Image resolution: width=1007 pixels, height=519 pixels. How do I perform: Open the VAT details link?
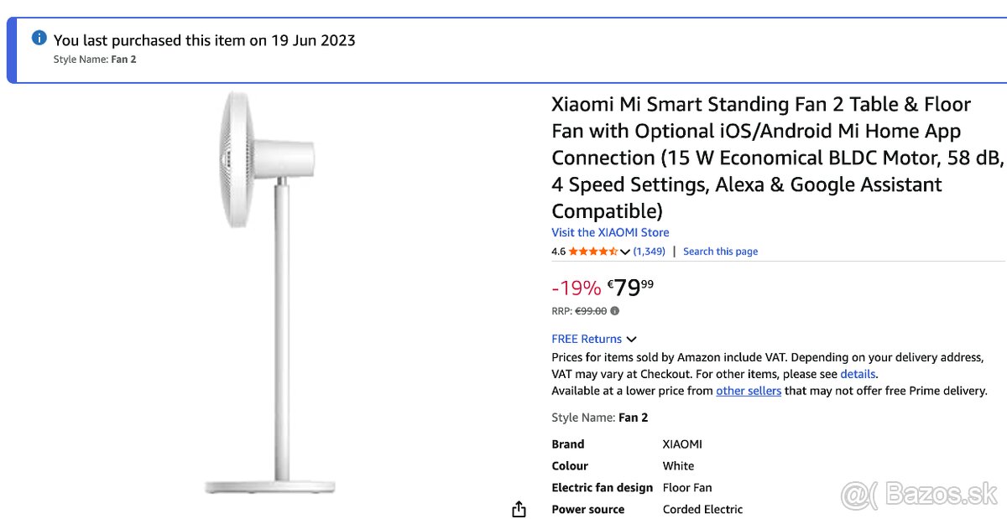pos(858,374)
